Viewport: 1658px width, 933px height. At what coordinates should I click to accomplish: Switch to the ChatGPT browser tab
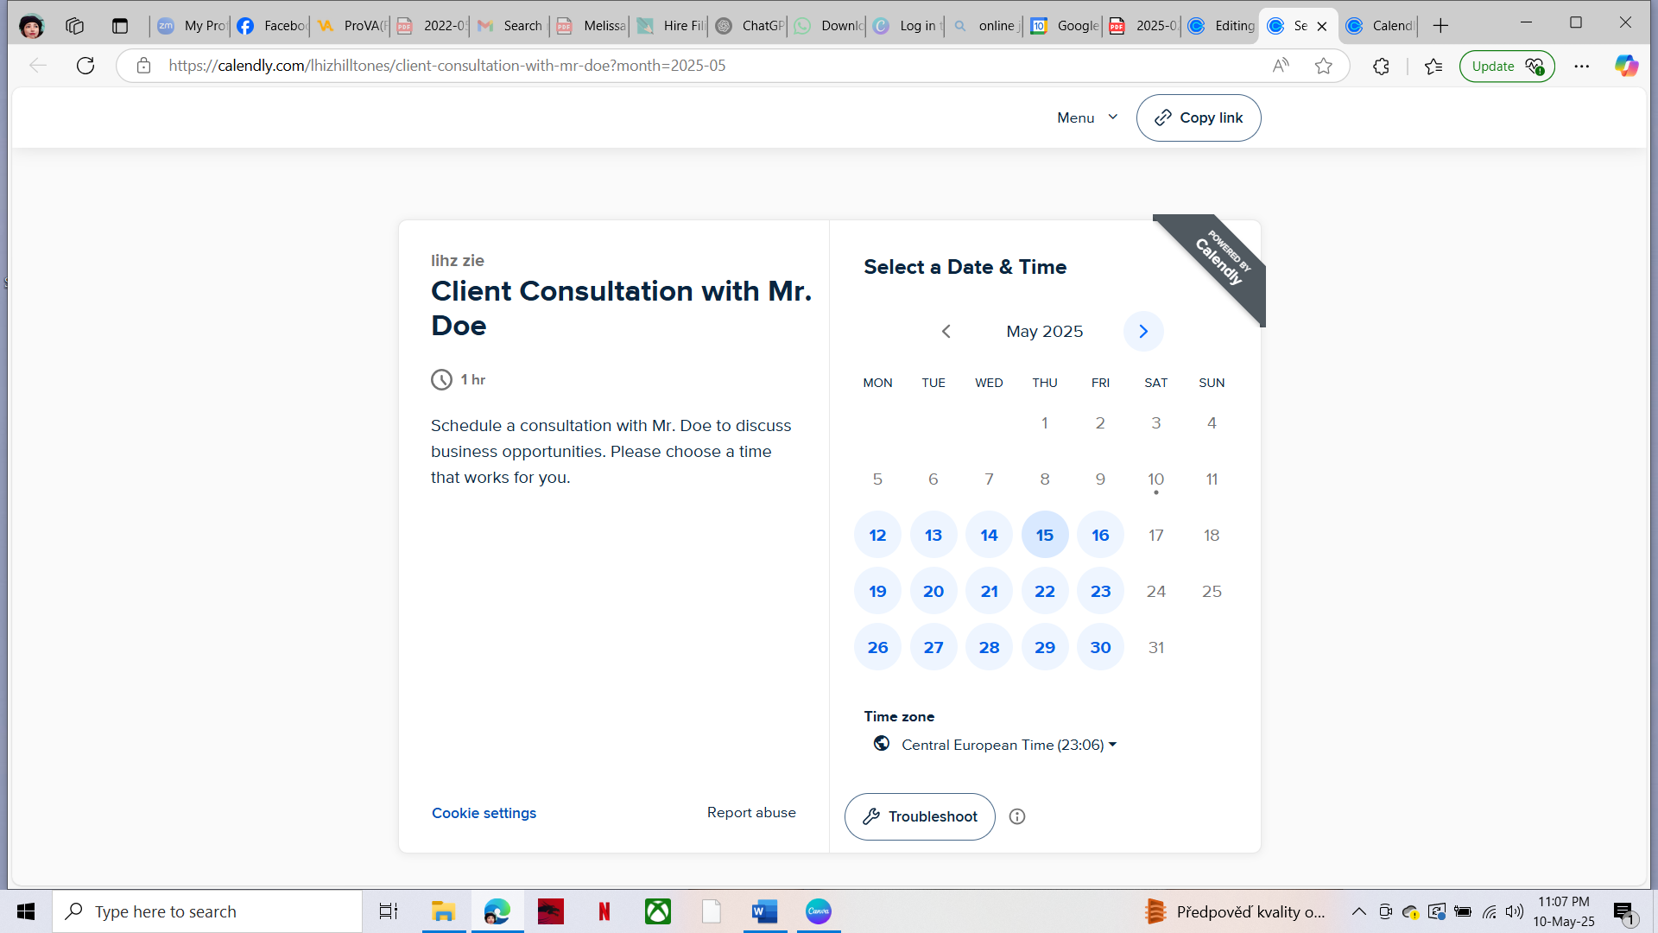751,26
